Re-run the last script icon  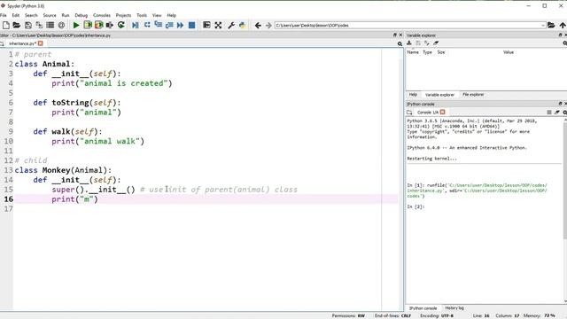tap(121, 25)
